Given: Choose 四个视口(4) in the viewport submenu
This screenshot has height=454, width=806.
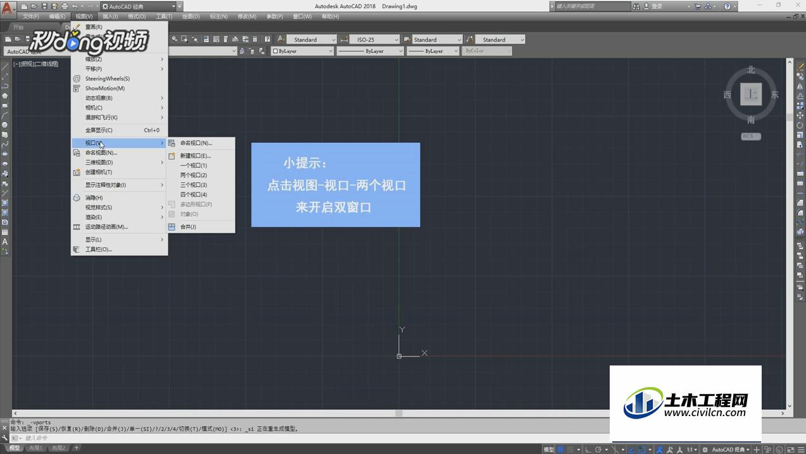Looking at the screenshot, I should point(200,195).
